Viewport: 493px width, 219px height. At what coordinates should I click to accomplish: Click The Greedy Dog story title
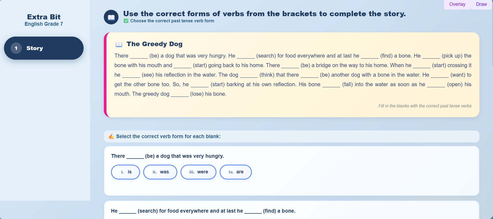154,44
